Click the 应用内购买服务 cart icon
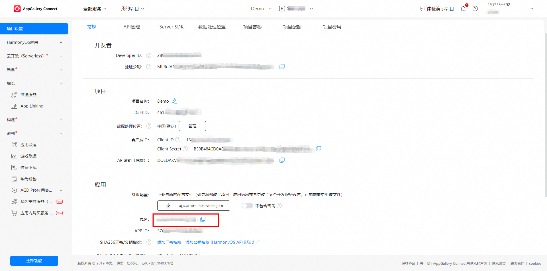547x271 pixels. click(14, 213)
